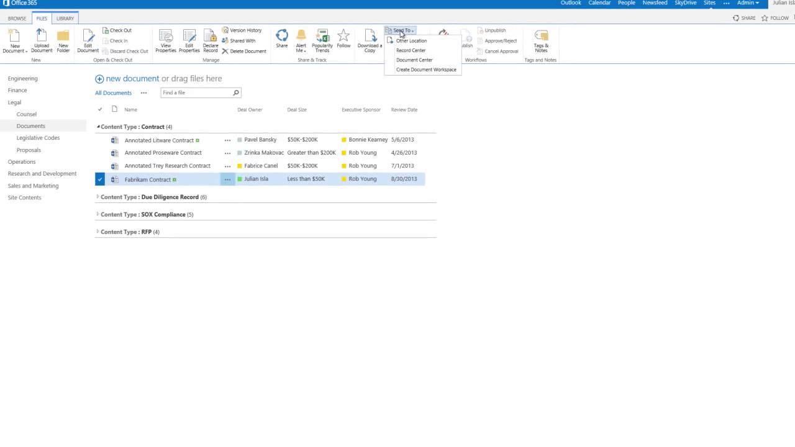Image resolution: width=795 pixels, height=447 pixels.
Task: Open the Annotated Litware Contract document
Action: coord(159,140)
